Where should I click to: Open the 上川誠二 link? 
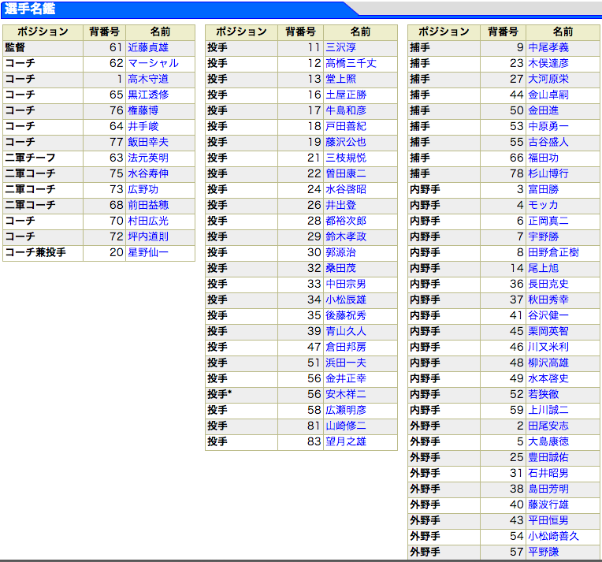[548, 410]
